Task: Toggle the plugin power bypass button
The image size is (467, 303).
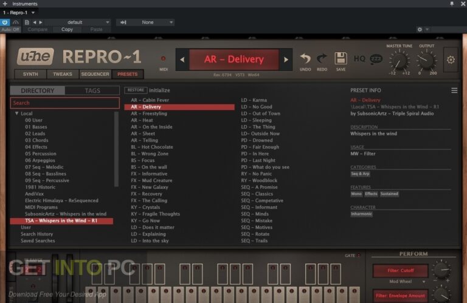Action: tap(5, 22)
